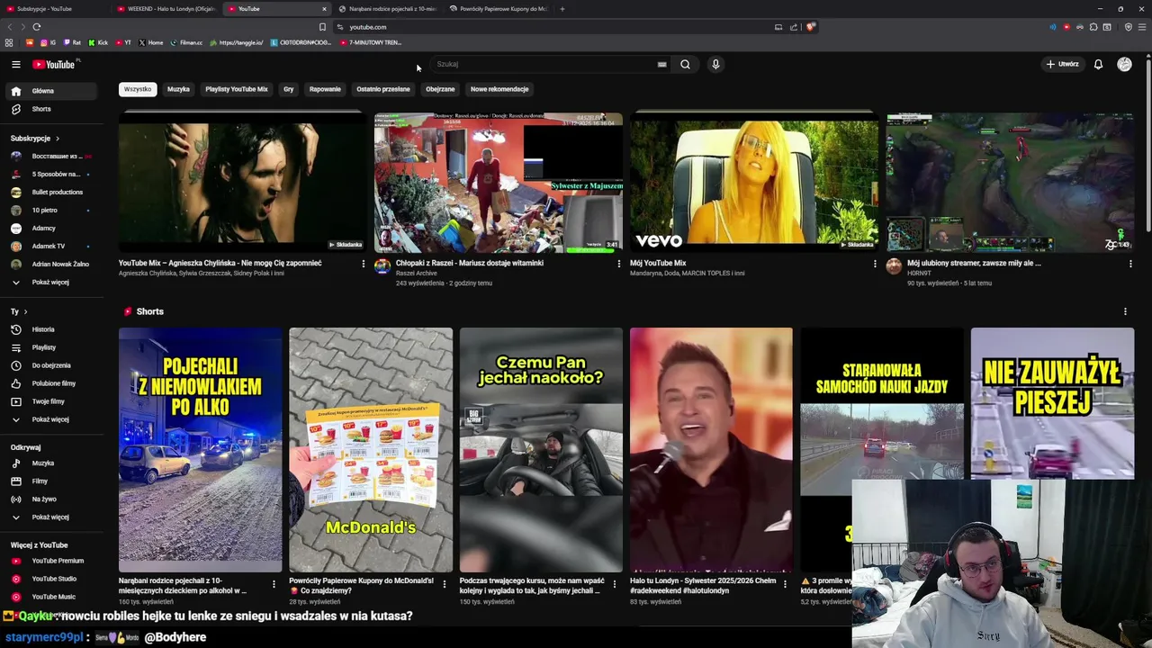Screen dimensions: 1152x648
Task: Open YouTube Premium in the sidebar
Action: (53, 561)
